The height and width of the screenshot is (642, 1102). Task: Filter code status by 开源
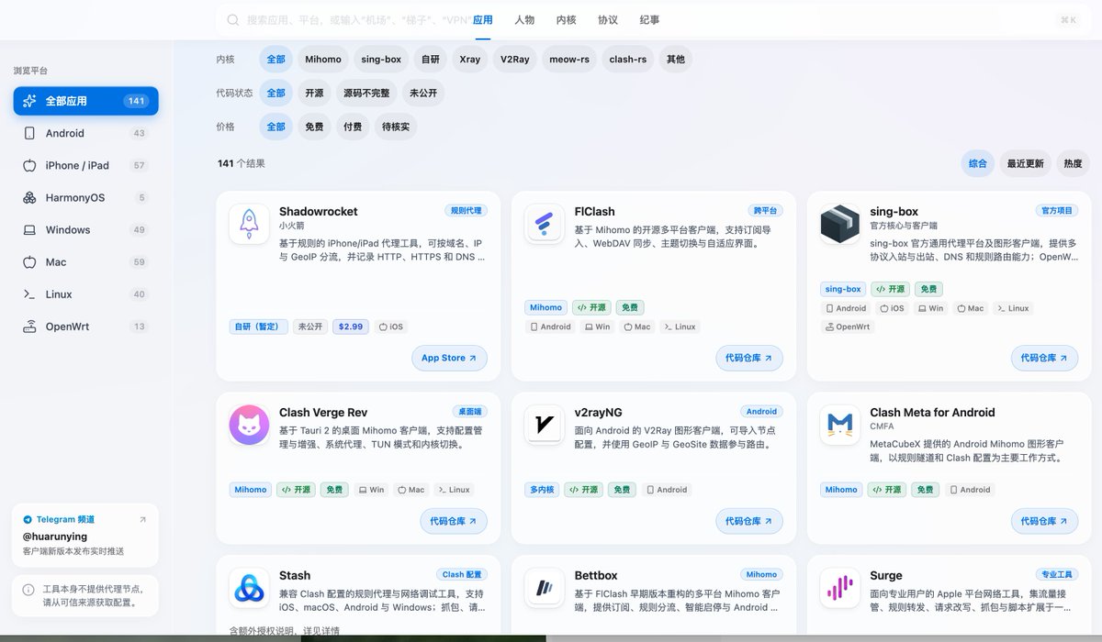click(314, 93)
